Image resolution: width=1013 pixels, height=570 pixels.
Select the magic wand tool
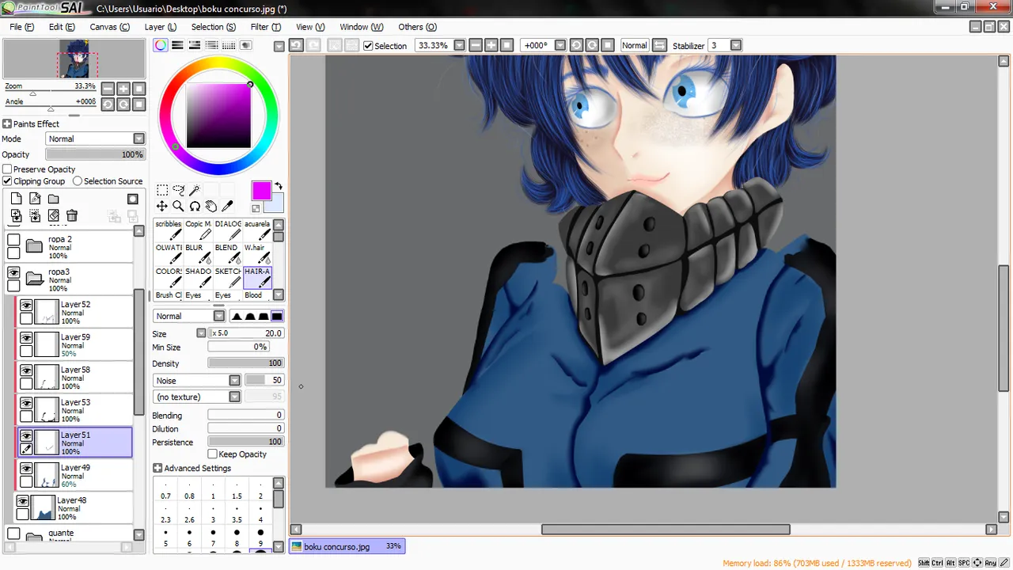(195, 190)
